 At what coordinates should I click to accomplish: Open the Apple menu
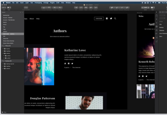point(3,3)
